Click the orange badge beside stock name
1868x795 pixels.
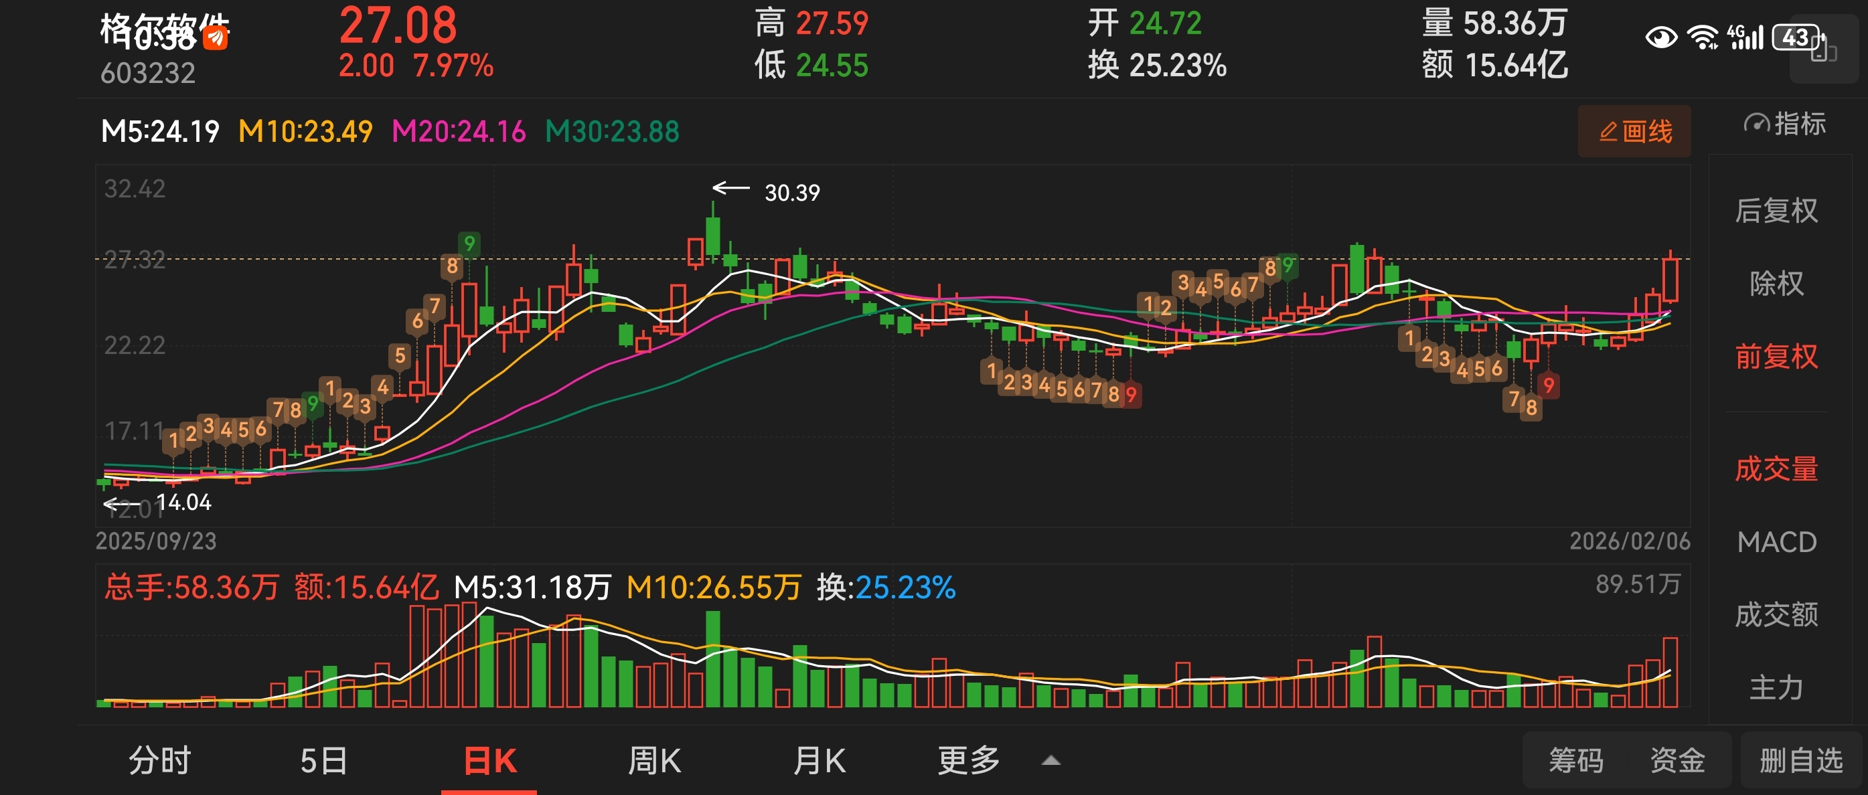click(x=216, y=37)
